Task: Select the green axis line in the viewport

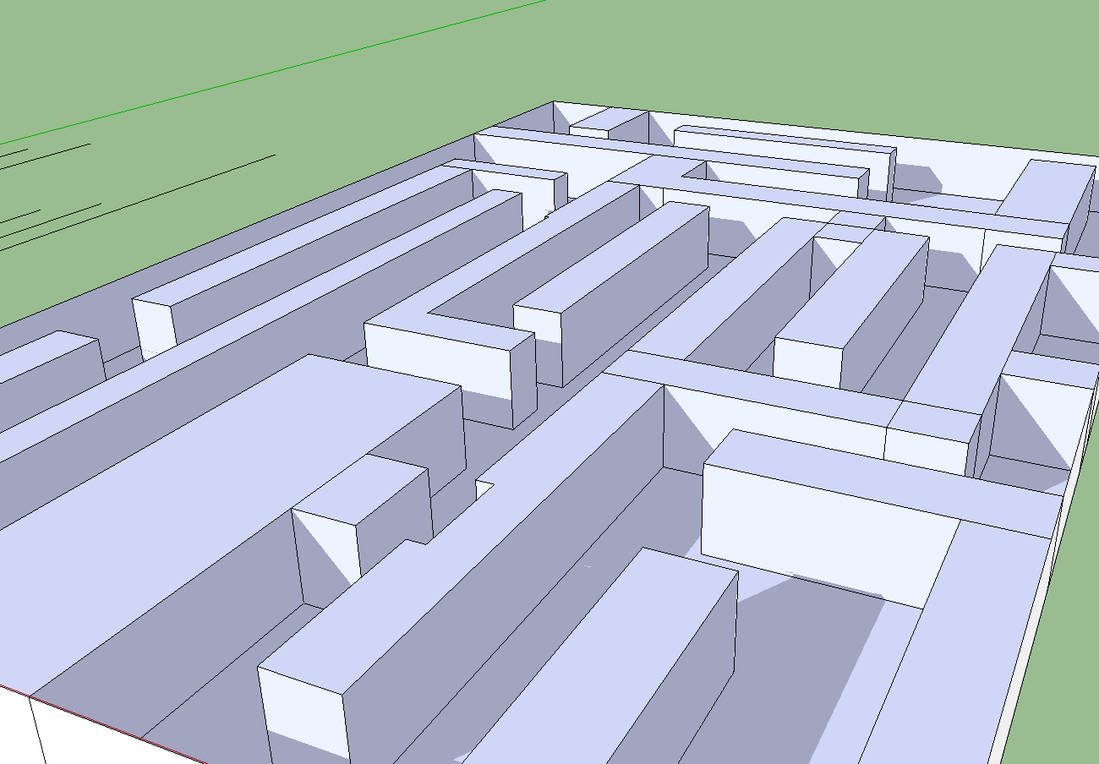Action: (273, 72)
